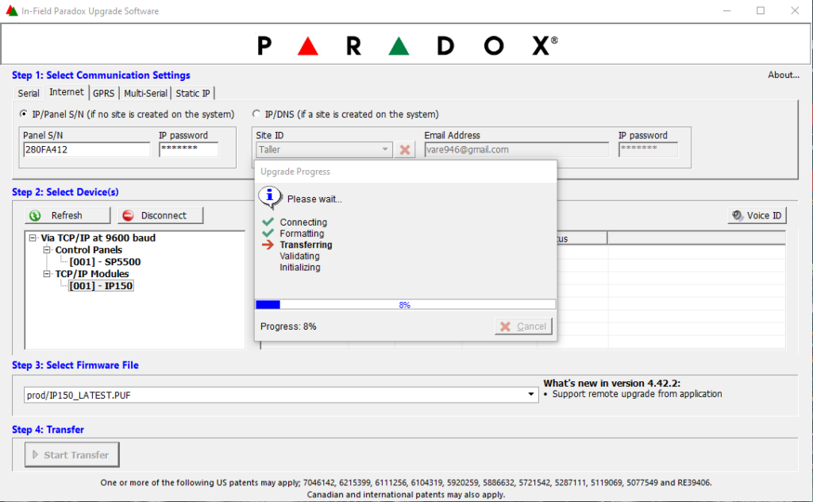Select the [001] - SP5500 tree item

tap(105, 261)
